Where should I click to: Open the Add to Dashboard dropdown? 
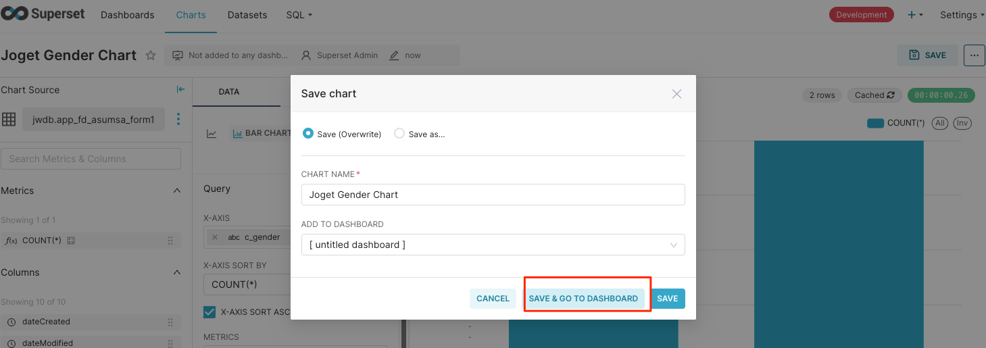[x=493, y=245]
